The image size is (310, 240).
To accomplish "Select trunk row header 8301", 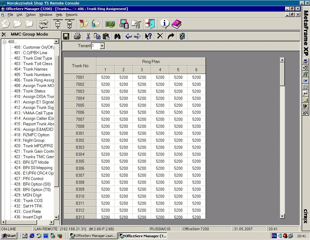I will tap(80, 133).
